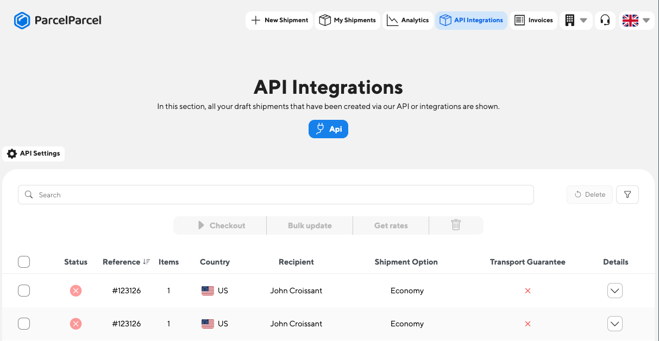Image resolution: width=659 pixels, height=341 pixels.
Task: Open the UK flag language dropdown
Action: pyautogui.click(x=636, y=21)
